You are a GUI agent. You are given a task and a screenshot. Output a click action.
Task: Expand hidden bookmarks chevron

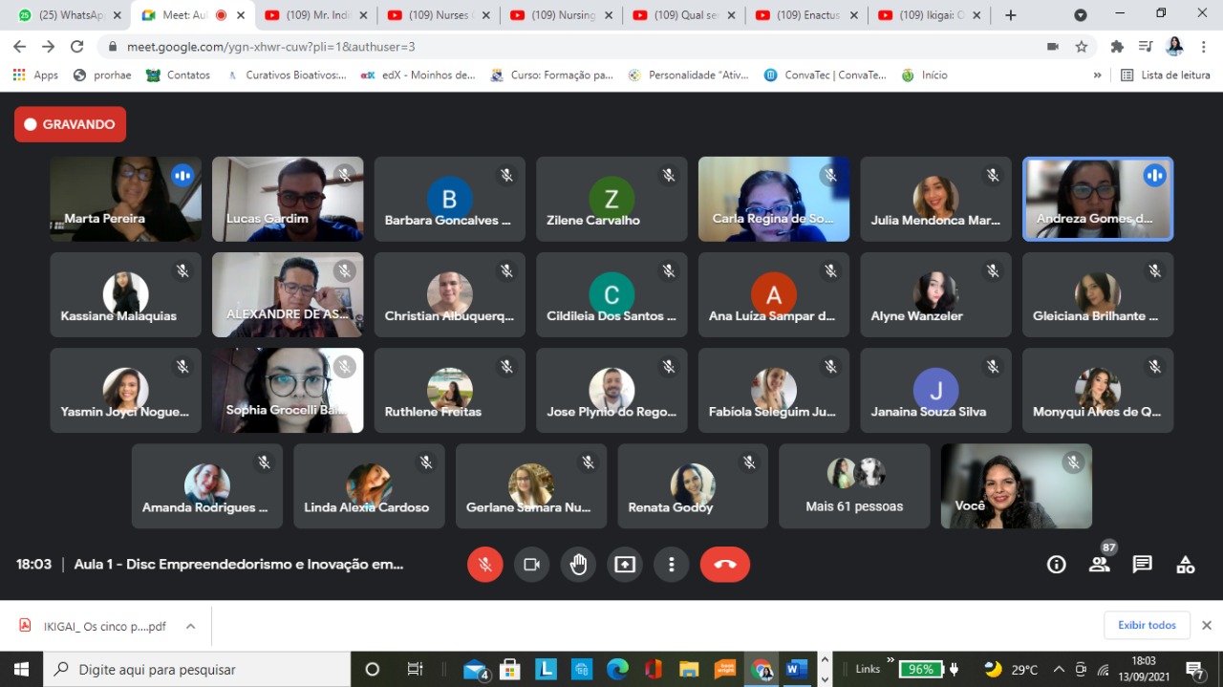pos(1098,75)
